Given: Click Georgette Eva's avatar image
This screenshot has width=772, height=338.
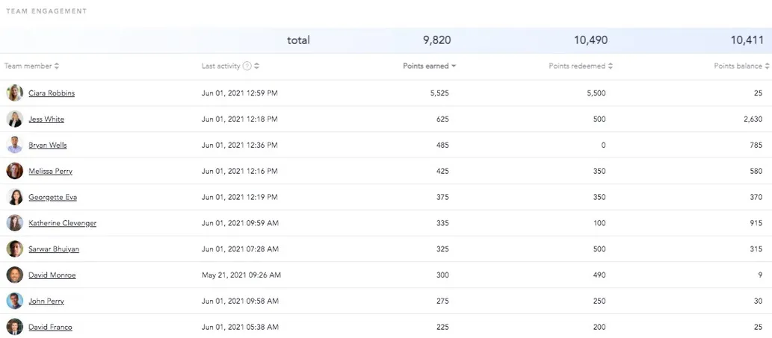Looking at the screenshot, I should (x=15, y=198).
